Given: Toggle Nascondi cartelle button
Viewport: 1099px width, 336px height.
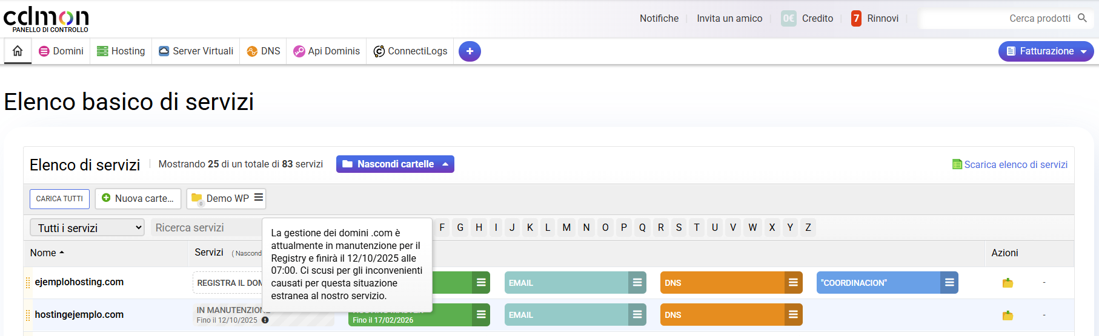Looking at the screenshot, I should (x=395, y=164).
